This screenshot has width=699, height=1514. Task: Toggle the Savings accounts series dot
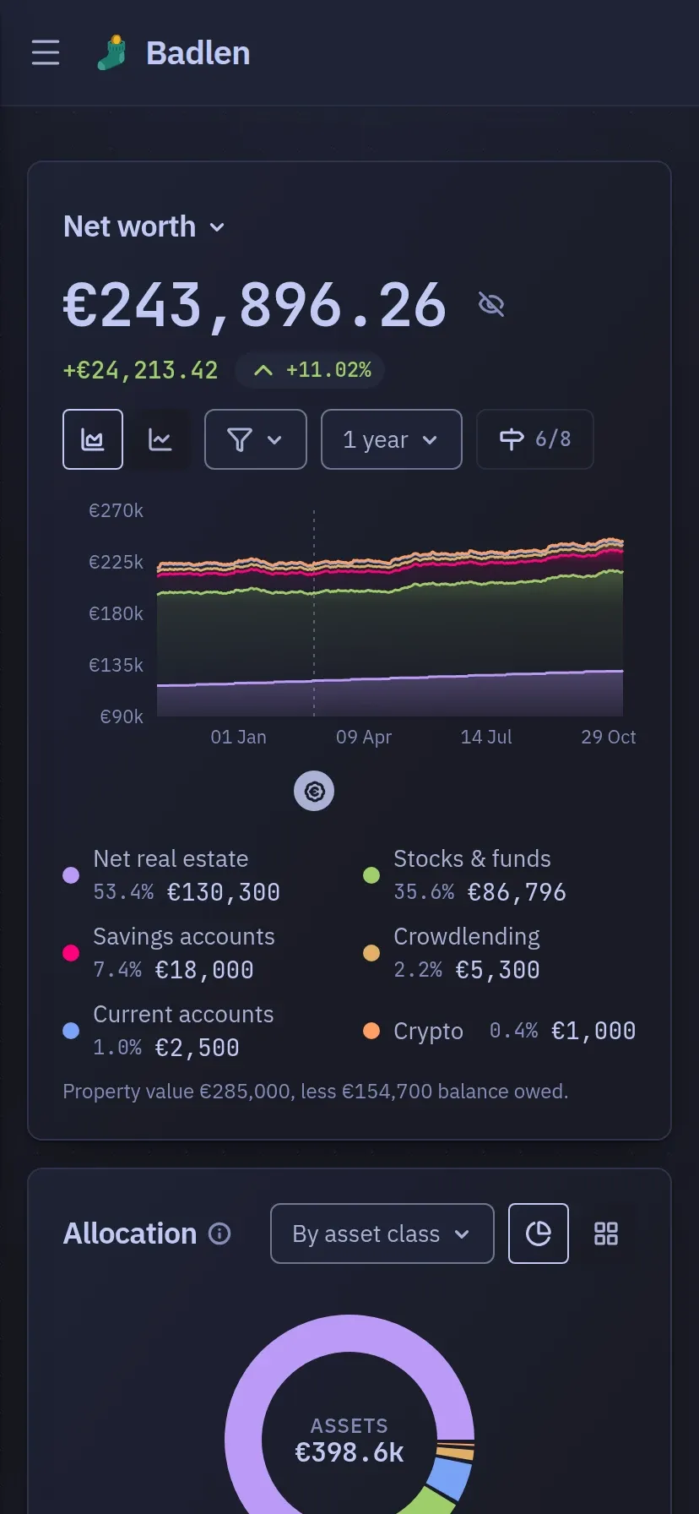71,953
